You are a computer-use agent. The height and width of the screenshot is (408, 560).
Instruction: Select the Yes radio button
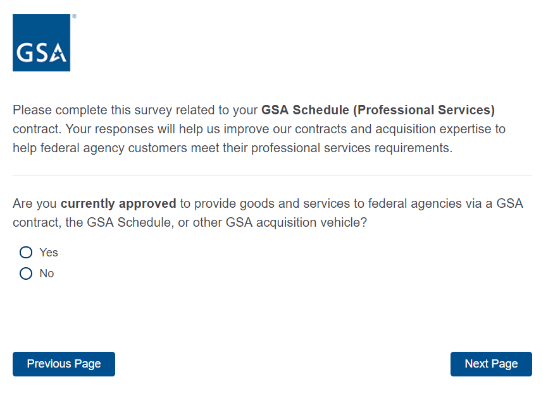[x=26, y=253]
